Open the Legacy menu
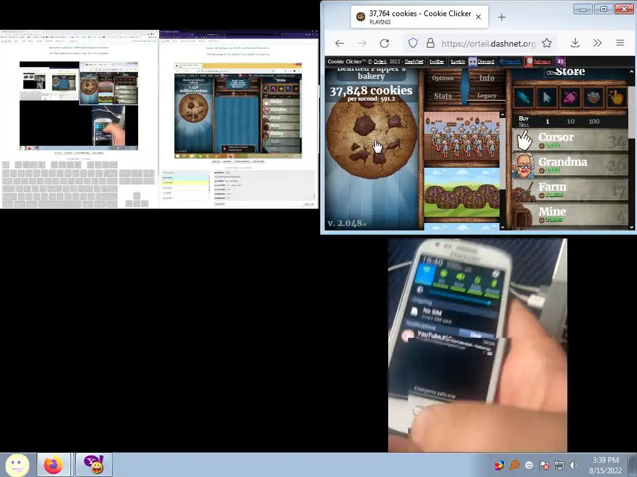 (x=486, y=96)
